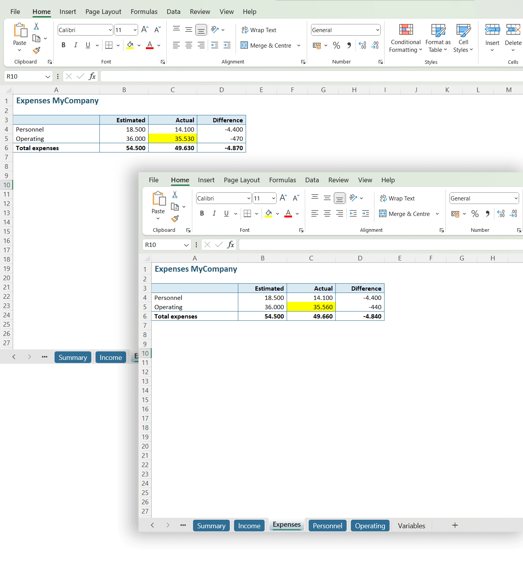
Task: Select Format Painter in the front window
Action: tap(175, 219)
